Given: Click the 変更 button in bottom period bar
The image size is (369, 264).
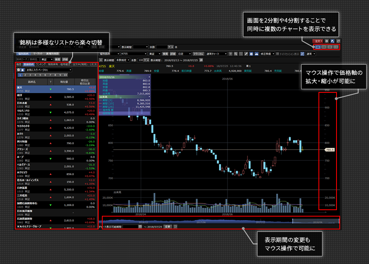Looking at the screenshot, I should point(168,227).
